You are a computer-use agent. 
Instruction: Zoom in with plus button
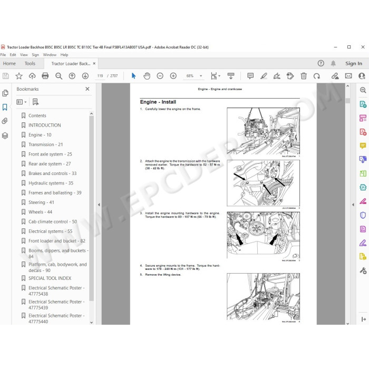(x=173, y=76)
